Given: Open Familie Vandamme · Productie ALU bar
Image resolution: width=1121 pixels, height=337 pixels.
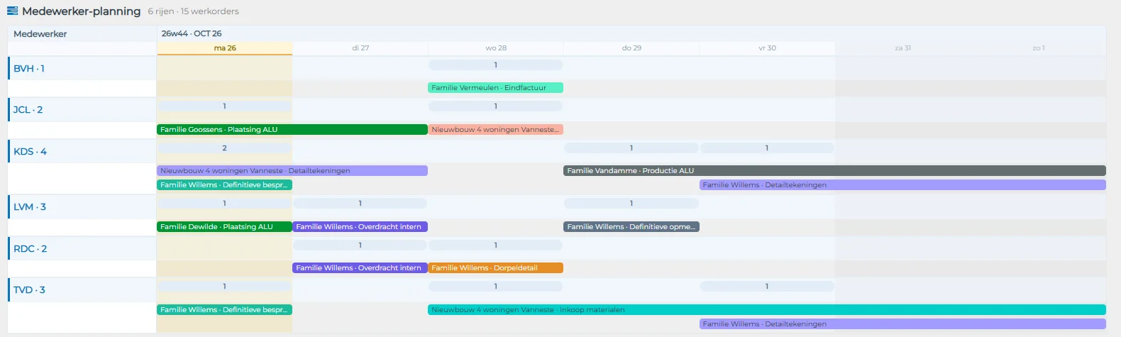Looking at the screenshot, I should coord(834,171).
